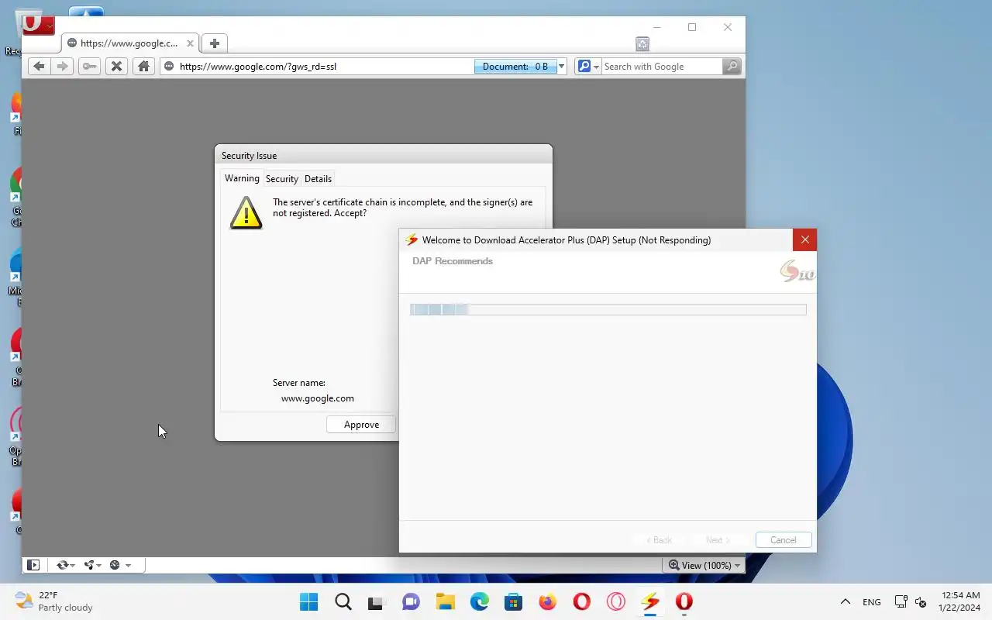
Task: Go back with the Opera back arrow
Action: 39,66
